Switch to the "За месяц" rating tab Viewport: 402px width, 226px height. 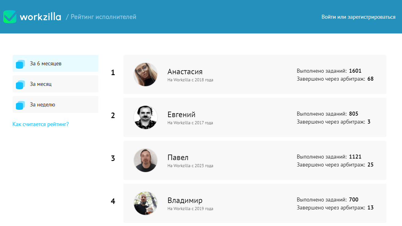coord(41,84)
